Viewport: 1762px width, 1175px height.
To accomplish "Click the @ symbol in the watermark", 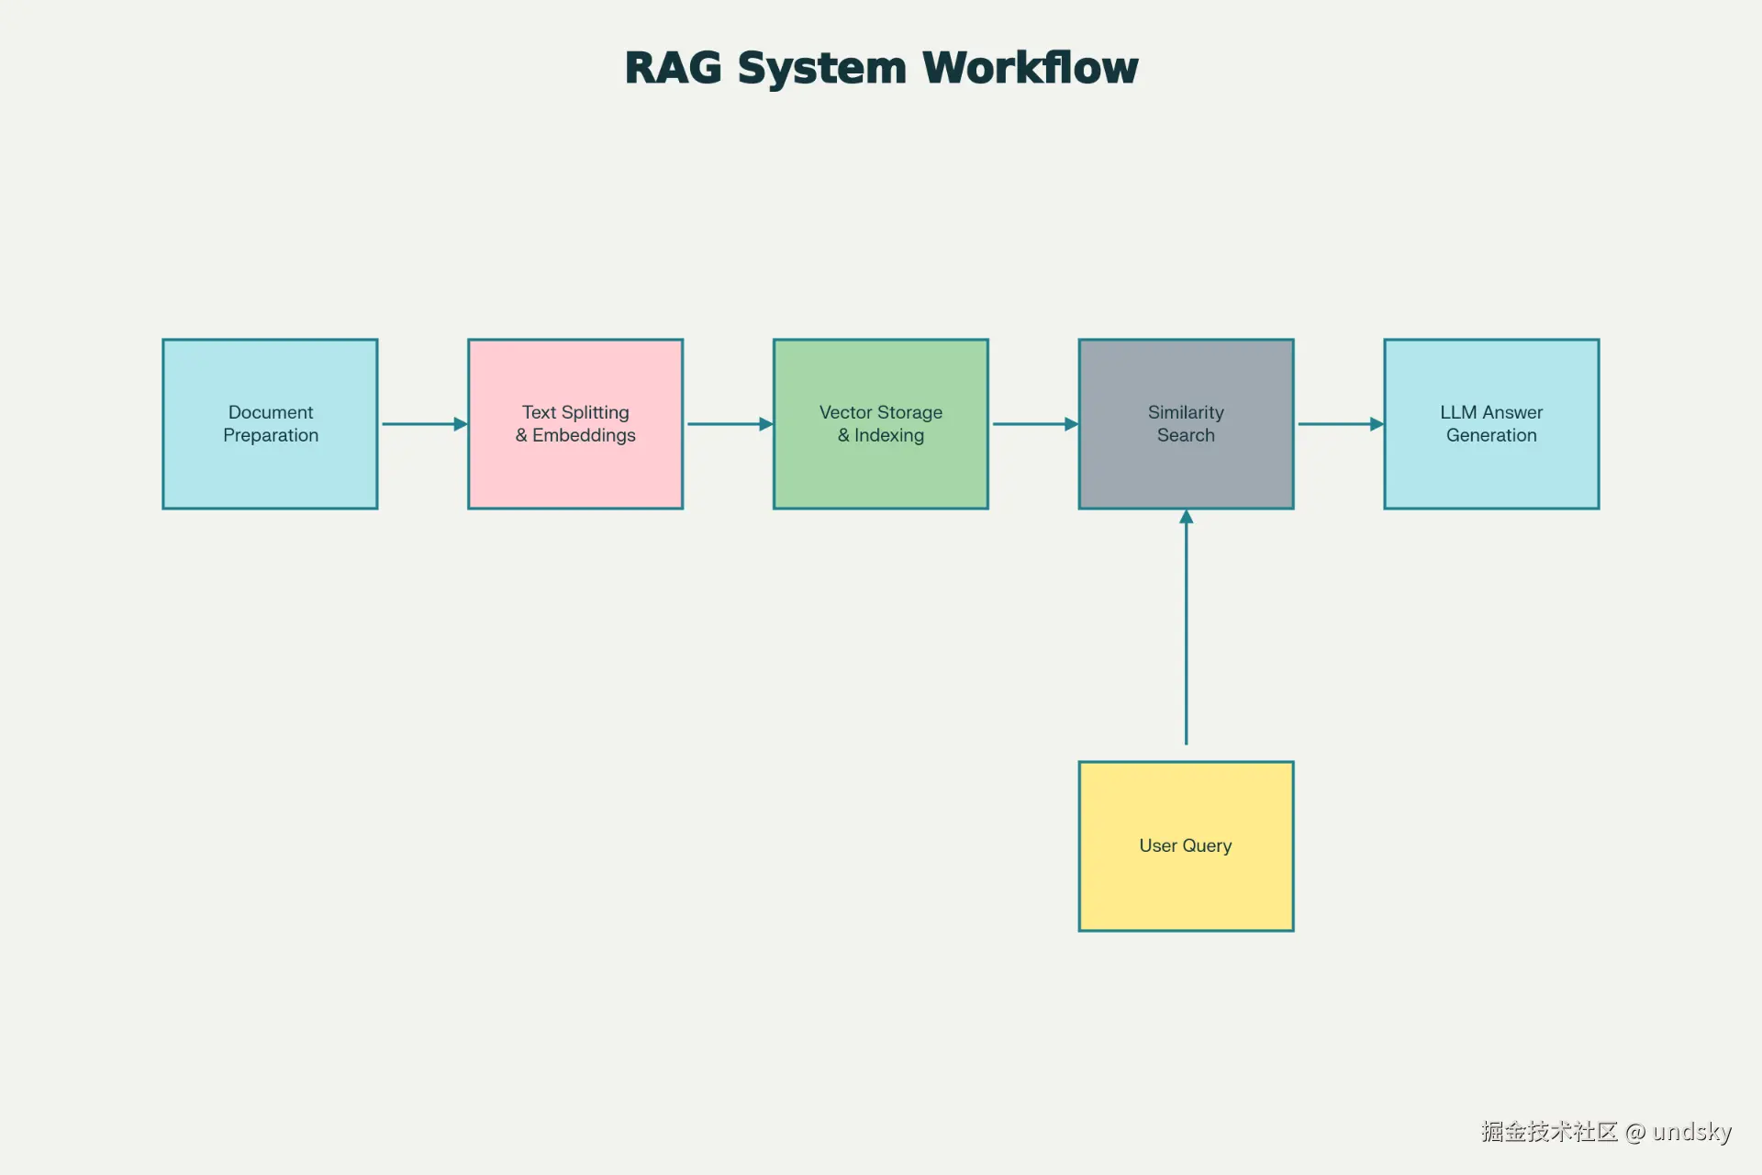I will [1634, 1133].
